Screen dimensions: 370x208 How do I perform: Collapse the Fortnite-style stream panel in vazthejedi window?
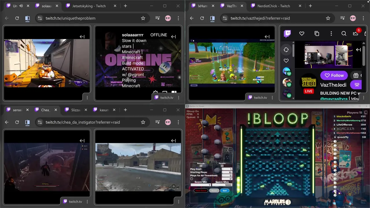(267, 37)
